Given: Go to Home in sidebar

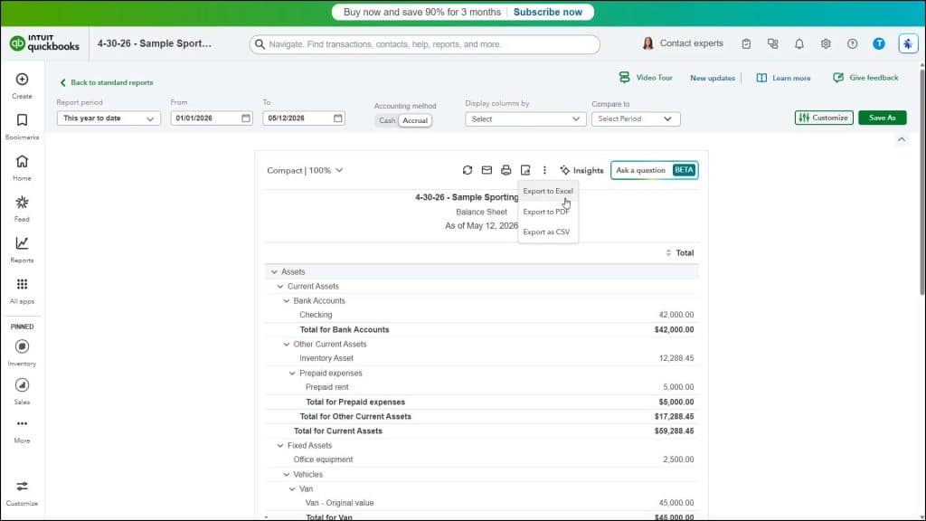Looking at the screenshot, I should [x=22, y=167].
